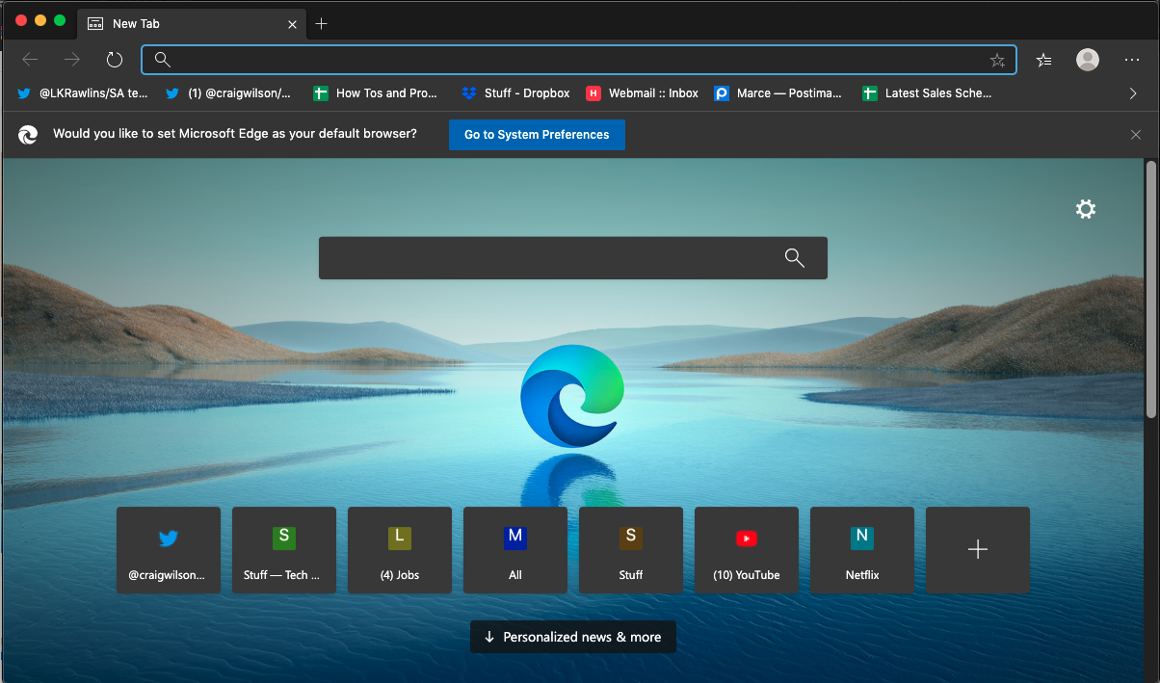
Task: Open the Netflix quick link tile
Action: tap(861, 550)
